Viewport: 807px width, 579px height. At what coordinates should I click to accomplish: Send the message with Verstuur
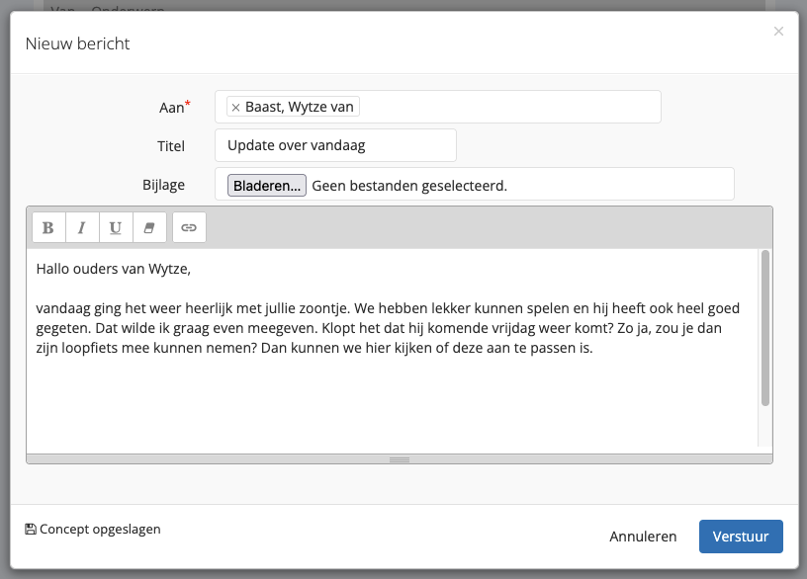point(741,537)
